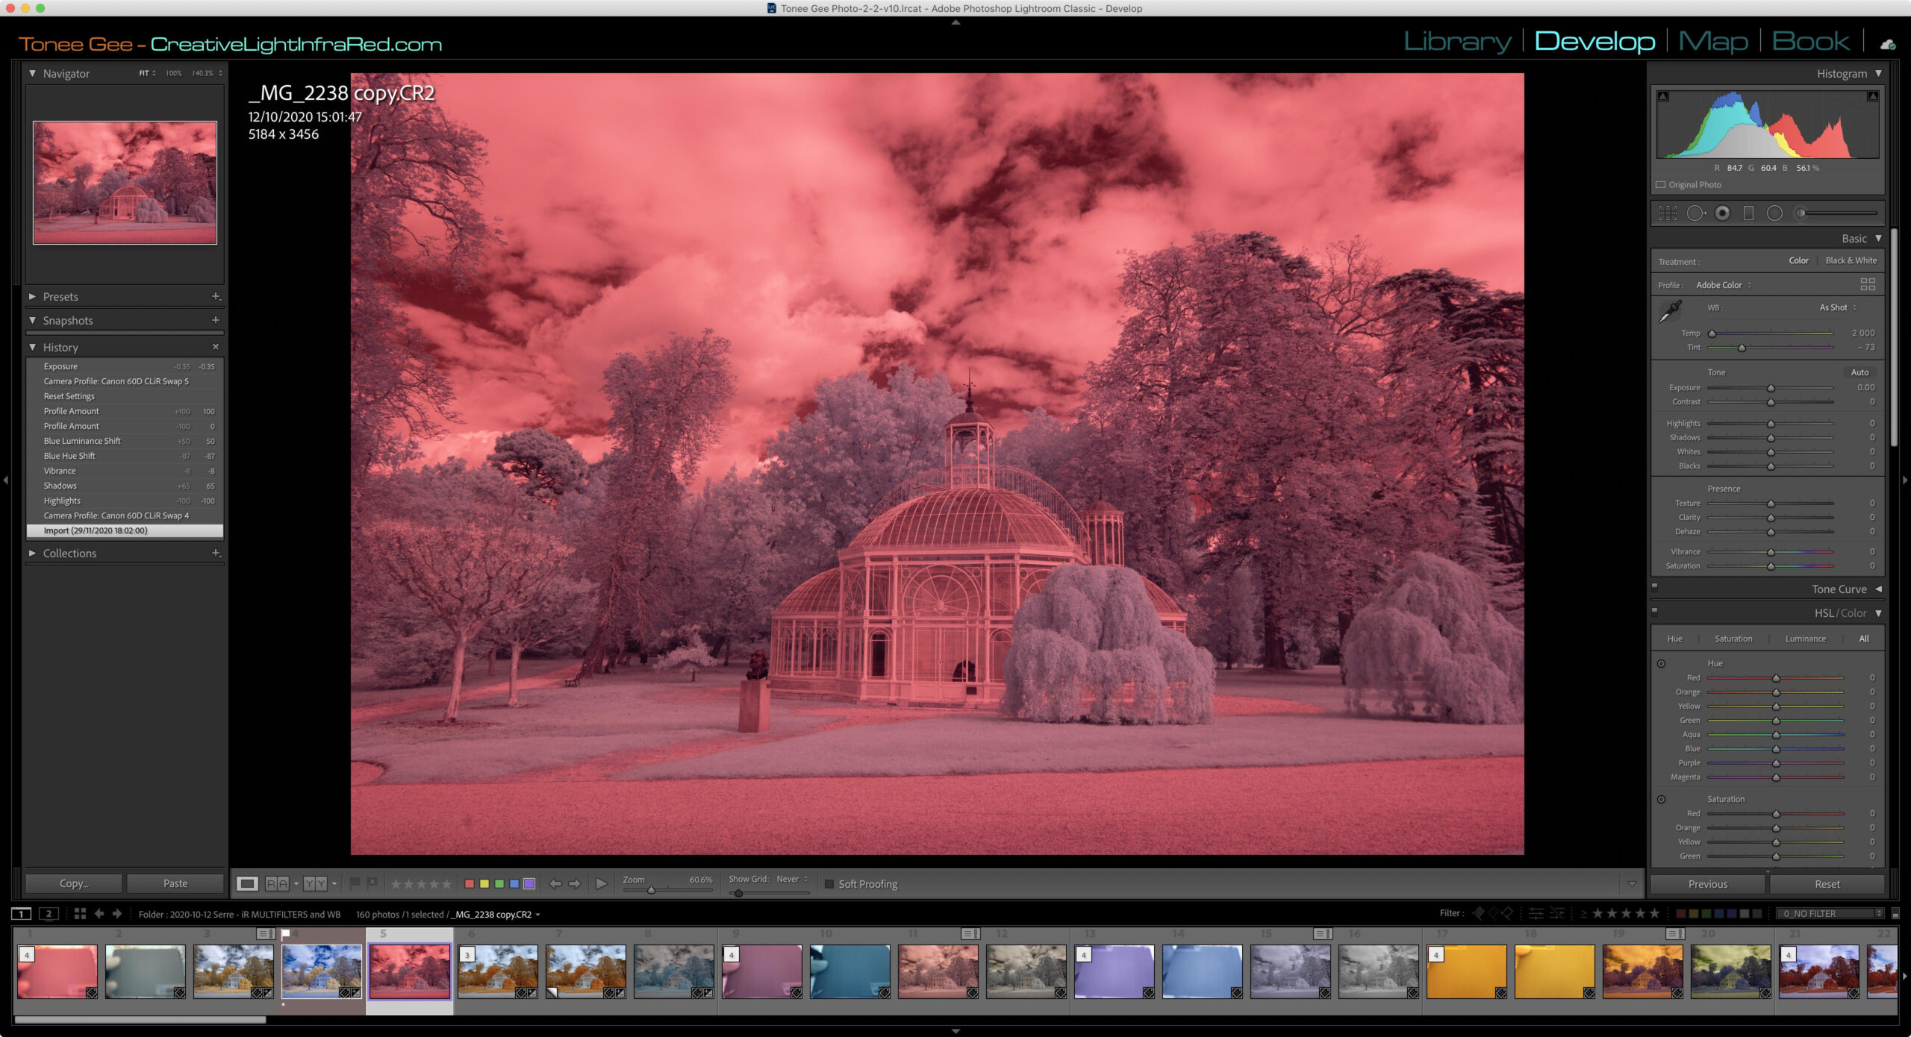Select the Red Eye Correction tool
1911x1037 pixels.
point(1722,213)
